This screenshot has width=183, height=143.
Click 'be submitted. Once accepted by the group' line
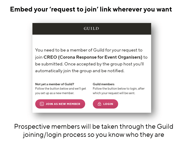pyautogui.click(x=89, y=64)
